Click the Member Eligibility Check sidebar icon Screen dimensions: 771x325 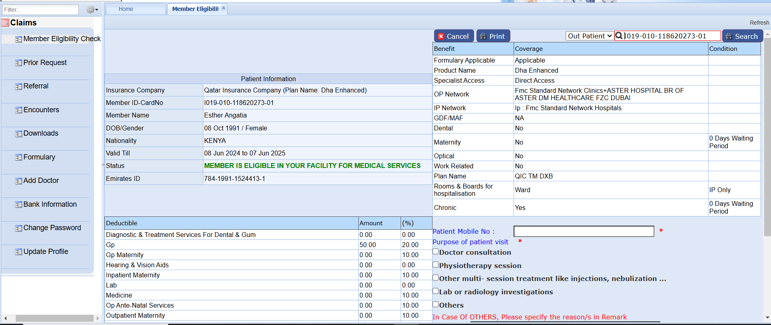pos(19,39)
